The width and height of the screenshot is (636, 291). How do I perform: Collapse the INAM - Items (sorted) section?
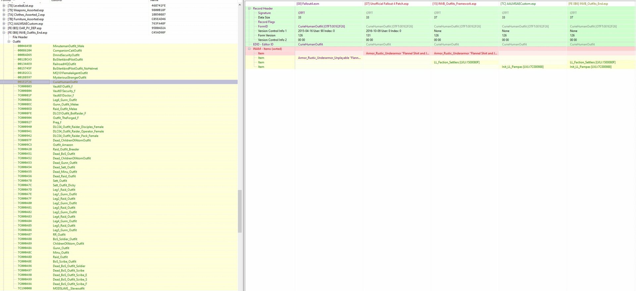pyautogui.click(x=249, y=49)
